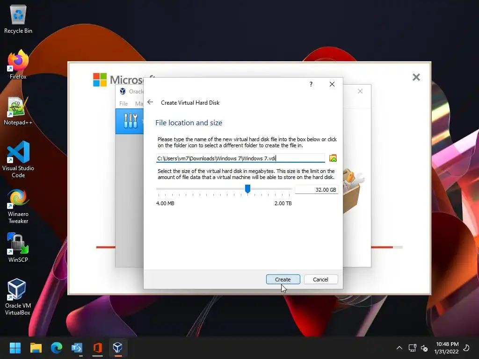Click the back arrow in Create Virtual Hard Disk
The image size is (479, 359).
click(150, 102)
